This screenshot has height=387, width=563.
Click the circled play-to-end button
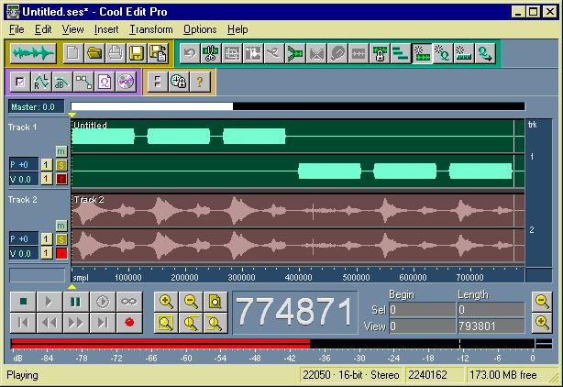103,302
